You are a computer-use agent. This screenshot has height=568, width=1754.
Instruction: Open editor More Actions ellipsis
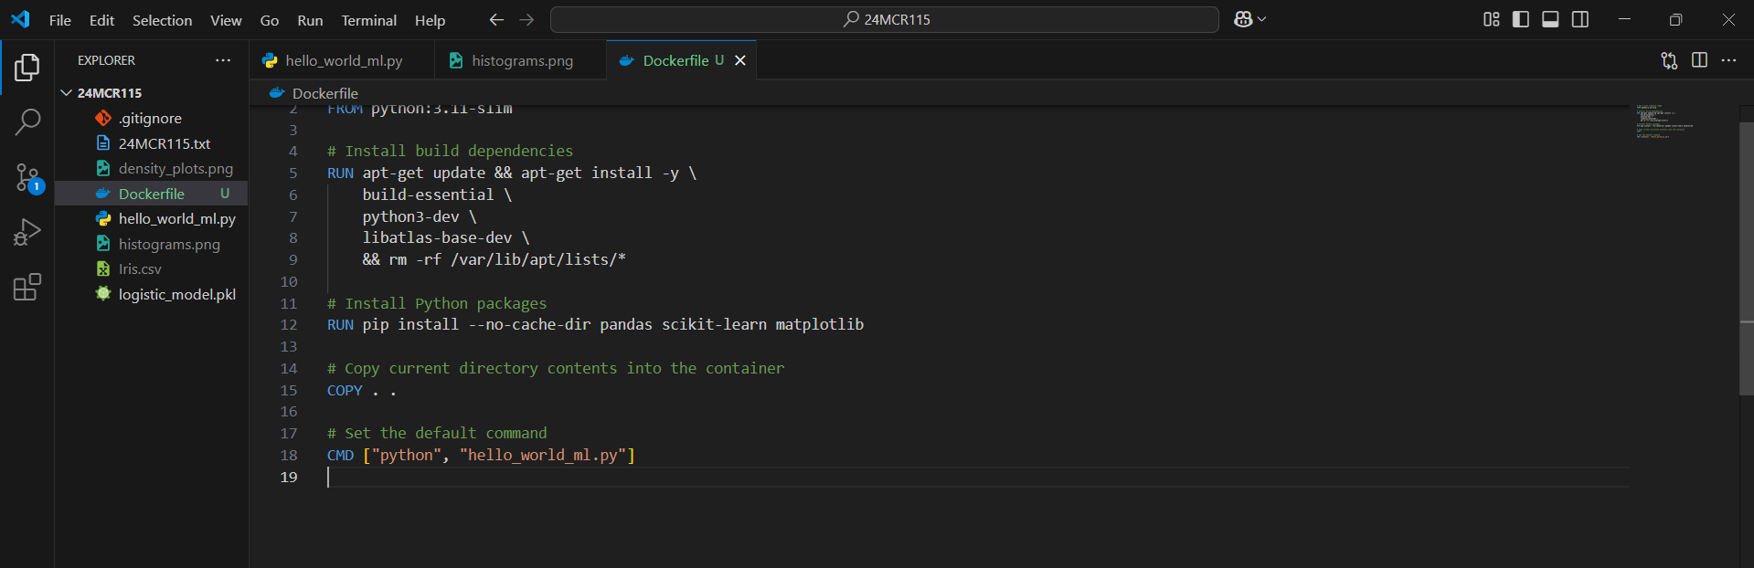point(1728,60)
